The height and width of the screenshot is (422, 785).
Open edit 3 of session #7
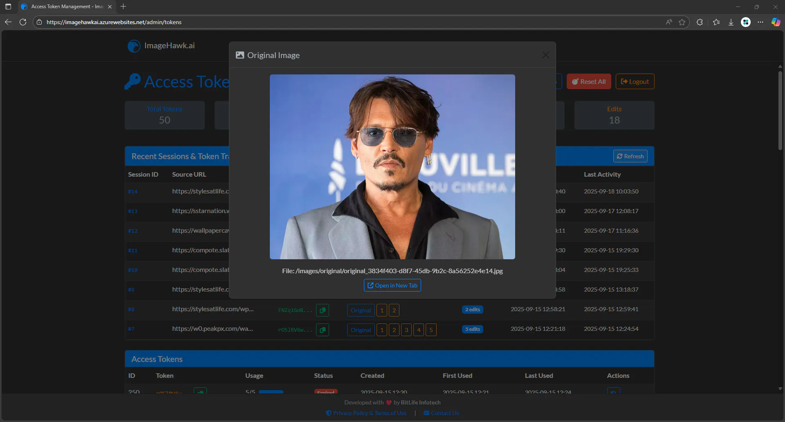tap(406, 330)
